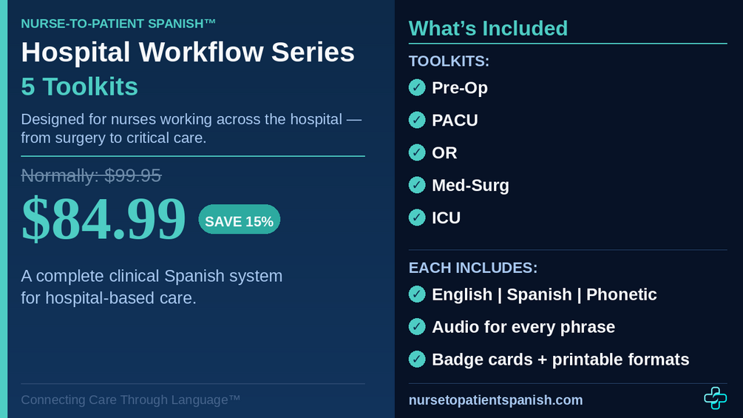Click the Hospital Workflow Series title
This screenshot has height=418, width=743.
[188, 53]
